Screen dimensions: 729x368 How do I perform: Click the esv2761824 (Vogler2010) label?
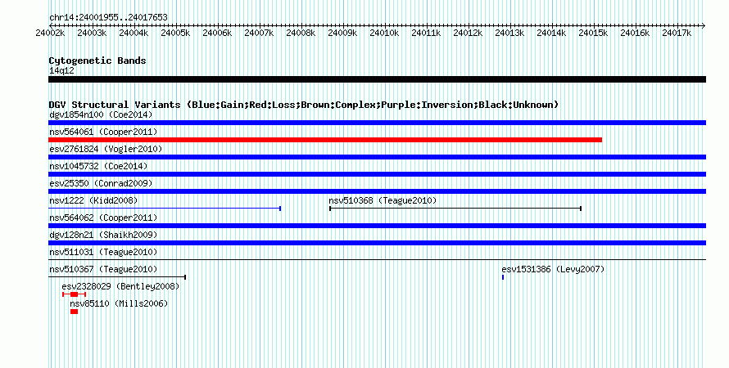click(x=106, y=149)
